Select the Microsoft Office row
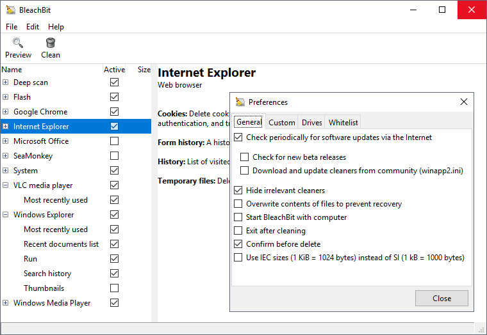Viewport: 487px width, 335px height. 76,141
